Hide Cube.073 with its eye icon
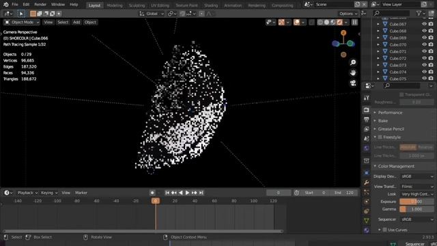This screenshot has width=437, height=246. pyautogui.click(x=424, y=65)
